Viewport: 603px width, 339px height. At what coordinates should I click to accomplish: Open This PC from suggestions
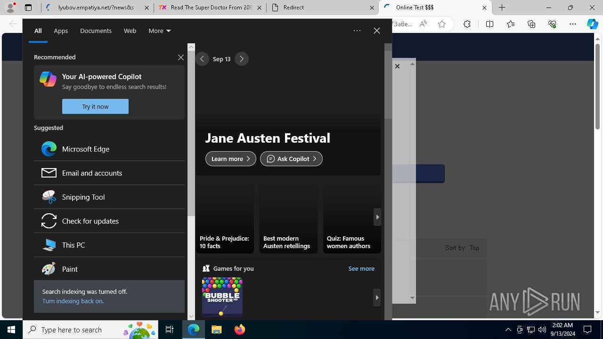109,245
